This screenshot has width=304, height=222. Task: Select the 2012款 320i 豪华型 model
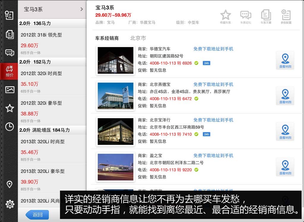click(52, 111)
